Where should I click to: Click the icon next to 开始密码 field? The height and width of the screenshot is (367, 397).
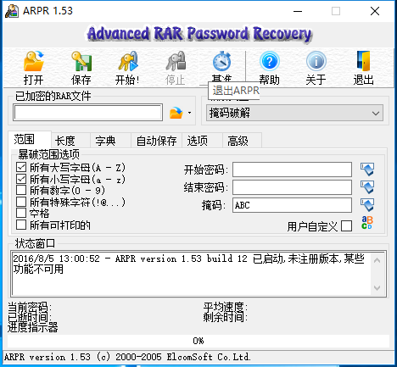pos(367,170)
